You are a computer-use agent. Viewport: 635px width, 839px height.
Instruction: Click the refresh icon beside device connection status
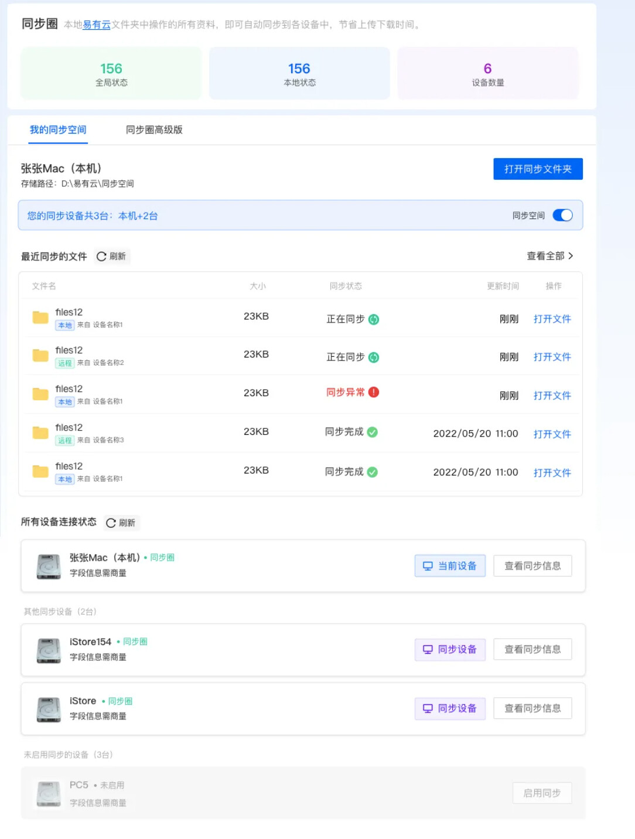pos(111,523)
